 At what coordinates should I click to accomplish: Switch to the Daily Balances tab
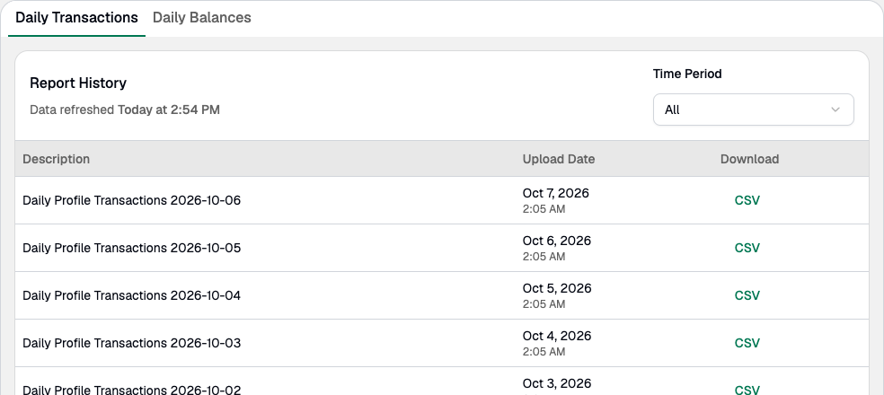(x=202, y=18)
